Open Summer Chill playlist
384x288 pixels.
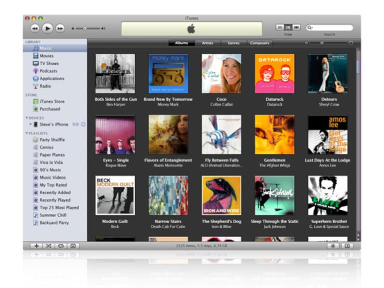55,215
